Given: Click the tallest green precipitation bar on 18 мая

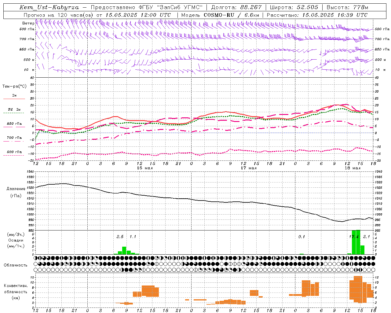Looking at the screenshot, I should pyautogui.click(x=358, y=242).
